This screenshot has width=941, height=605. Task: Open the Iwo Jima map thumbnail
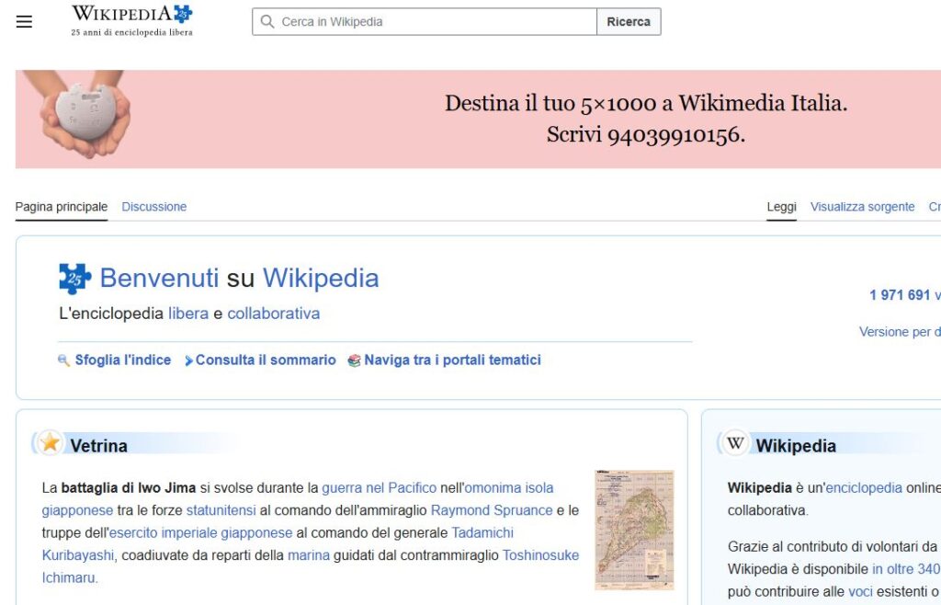coord(634,530)
